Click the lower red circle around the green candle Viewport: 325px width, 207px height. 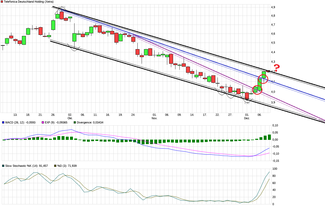point(257,90)
